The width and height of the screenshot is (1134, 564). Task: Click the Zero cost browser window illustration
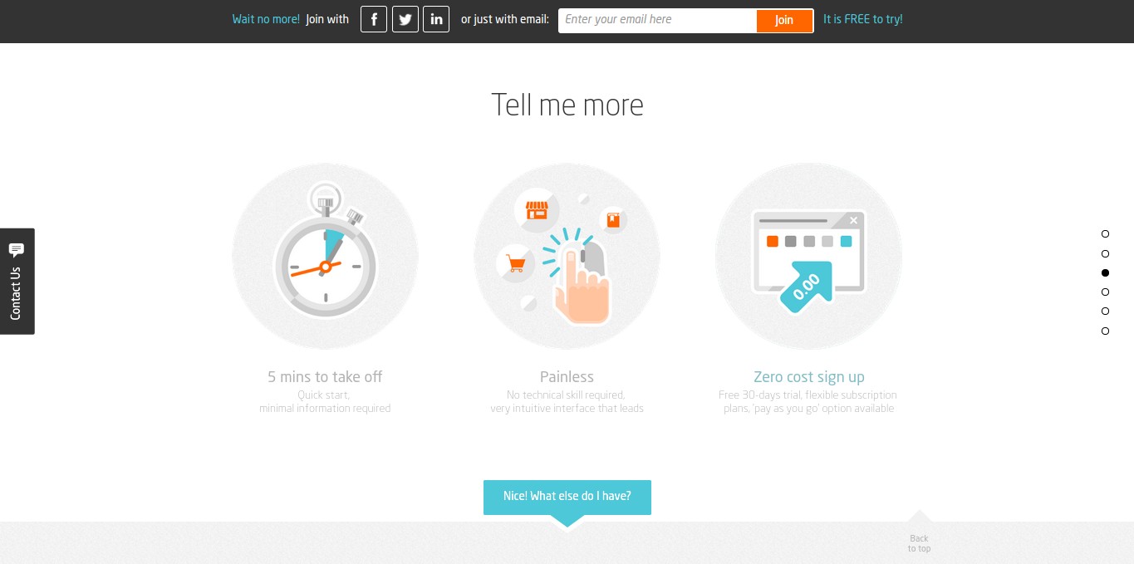click(x=809, y=256)
